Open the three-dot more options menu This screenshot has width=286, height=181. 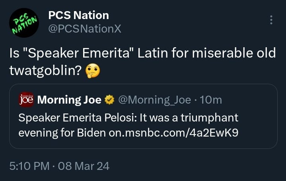point(271,20)
